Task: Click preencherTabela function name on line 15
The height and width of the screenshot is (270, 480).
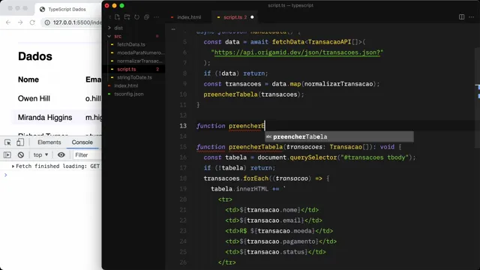Action: tap(256, 147)
